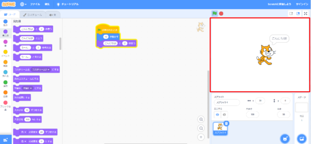
Task: Click the 次のコスチュームにする block
Action: (26, 79)
